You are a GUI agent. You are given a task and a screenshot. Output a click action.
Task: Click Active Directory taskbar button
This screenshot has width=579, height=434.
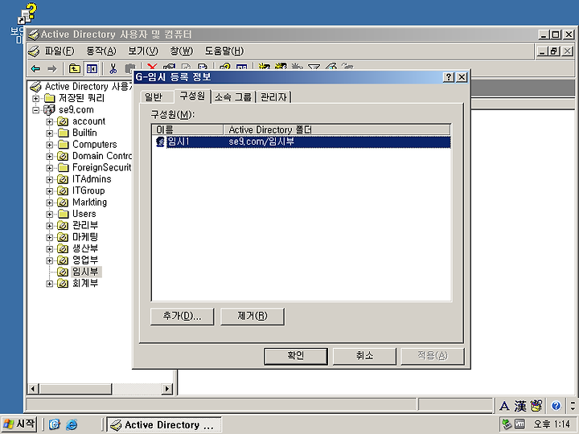[164, 425]
